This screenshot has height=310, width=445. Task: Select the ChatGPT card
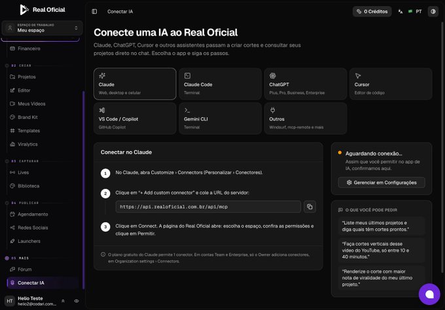pos(306,84)
